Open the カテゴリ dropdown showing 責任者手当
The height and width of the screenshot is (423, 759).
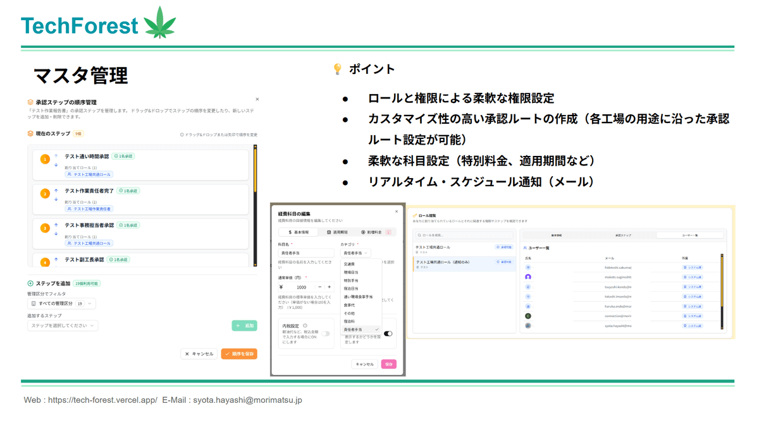tap(355, 253)
